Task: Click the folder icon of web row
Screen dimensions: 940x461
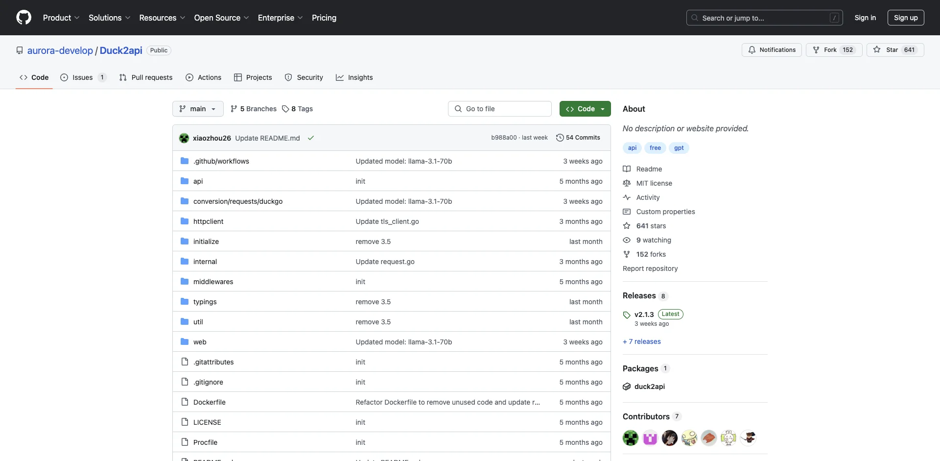Action: pyautogui.click(x=185, y=342)
